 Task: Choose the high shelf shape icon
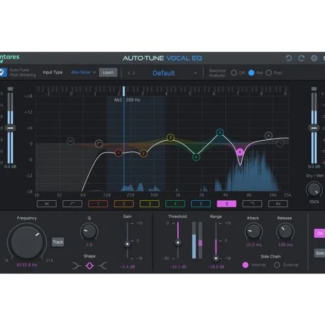click(x=102, y=266)
